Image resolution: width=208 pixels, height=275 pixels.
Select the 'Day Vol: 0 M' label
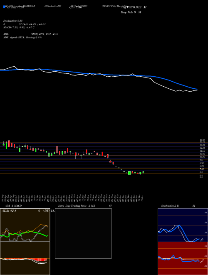tap(131, 12)
